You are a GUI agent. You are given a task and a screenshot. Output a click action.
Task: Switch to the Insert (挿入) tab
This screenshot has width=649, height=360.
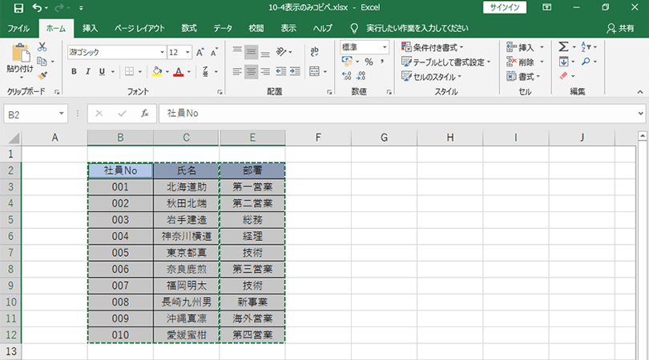[x=90, y=29]
